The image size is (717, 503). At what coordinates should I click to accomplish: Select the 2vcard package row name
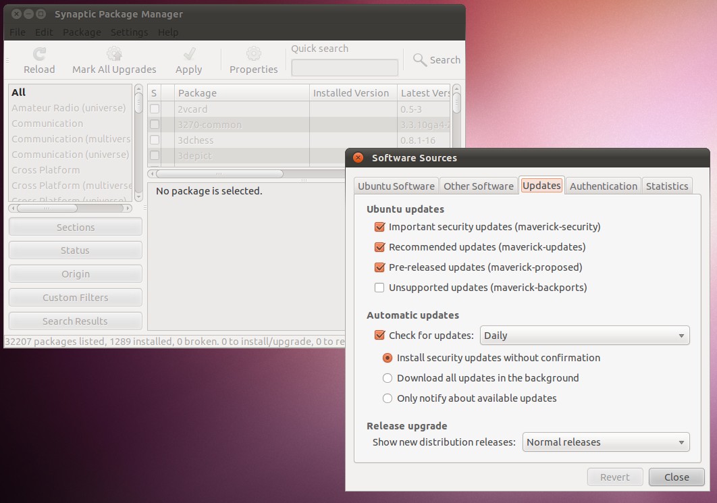192,109
